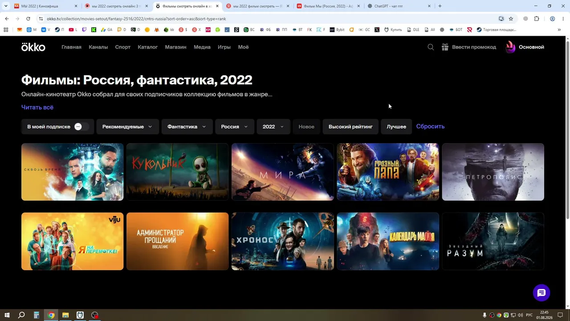Go to the Главная menu item
Image resolution: width=570 pixels, height=321 pixels.
[x=71, y=47]
